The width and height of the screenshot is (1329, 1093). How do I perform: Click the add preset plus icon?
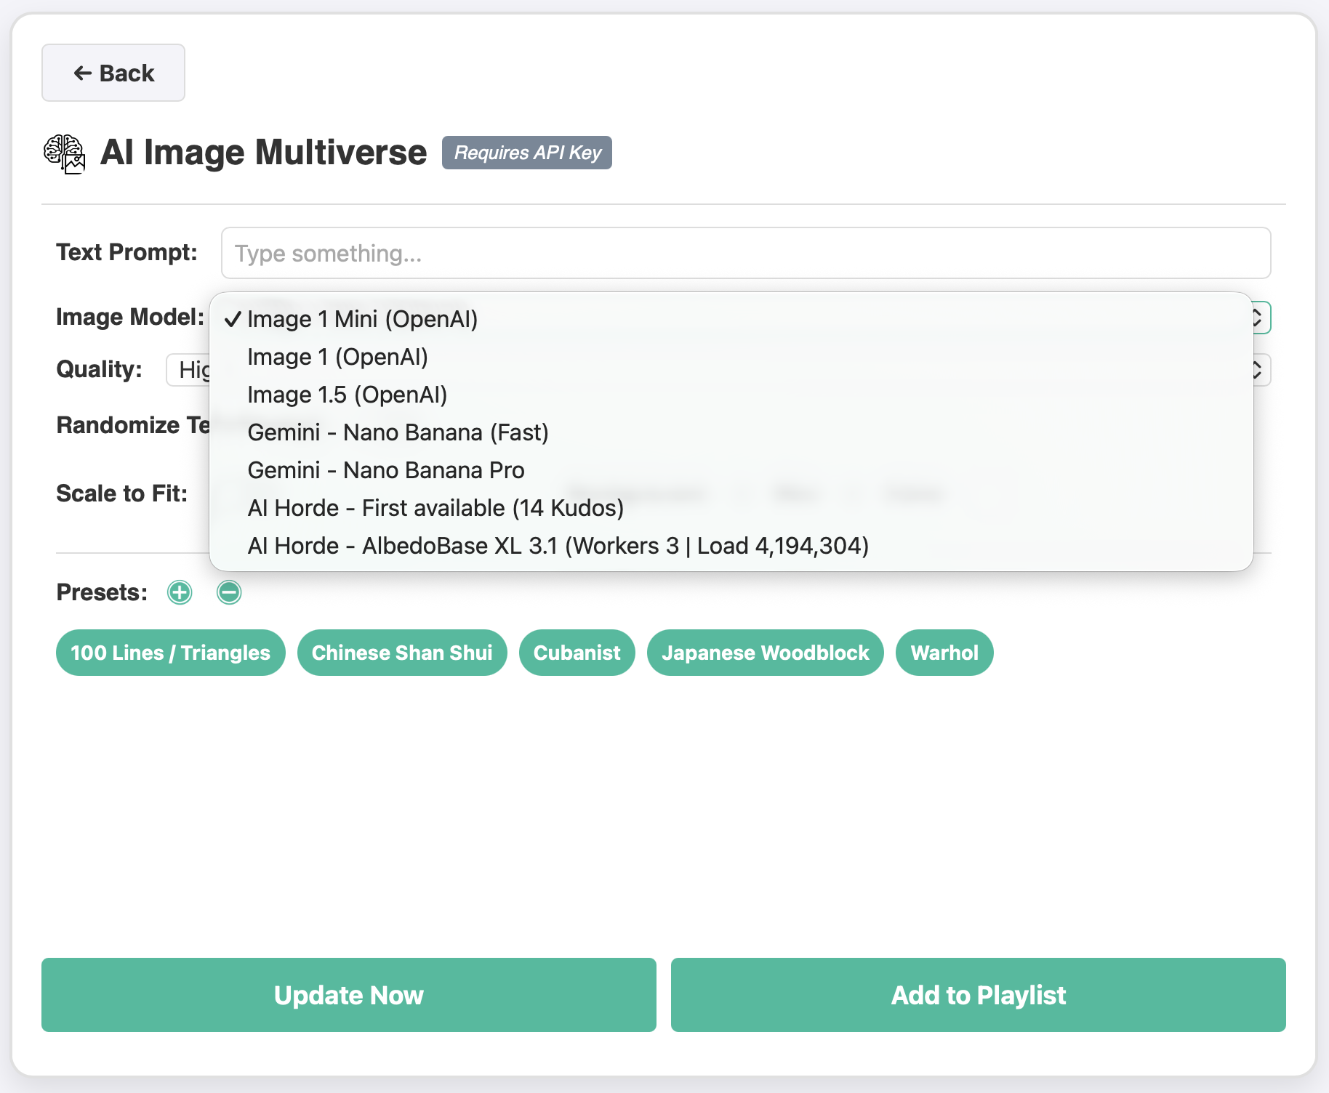[180, 592]
